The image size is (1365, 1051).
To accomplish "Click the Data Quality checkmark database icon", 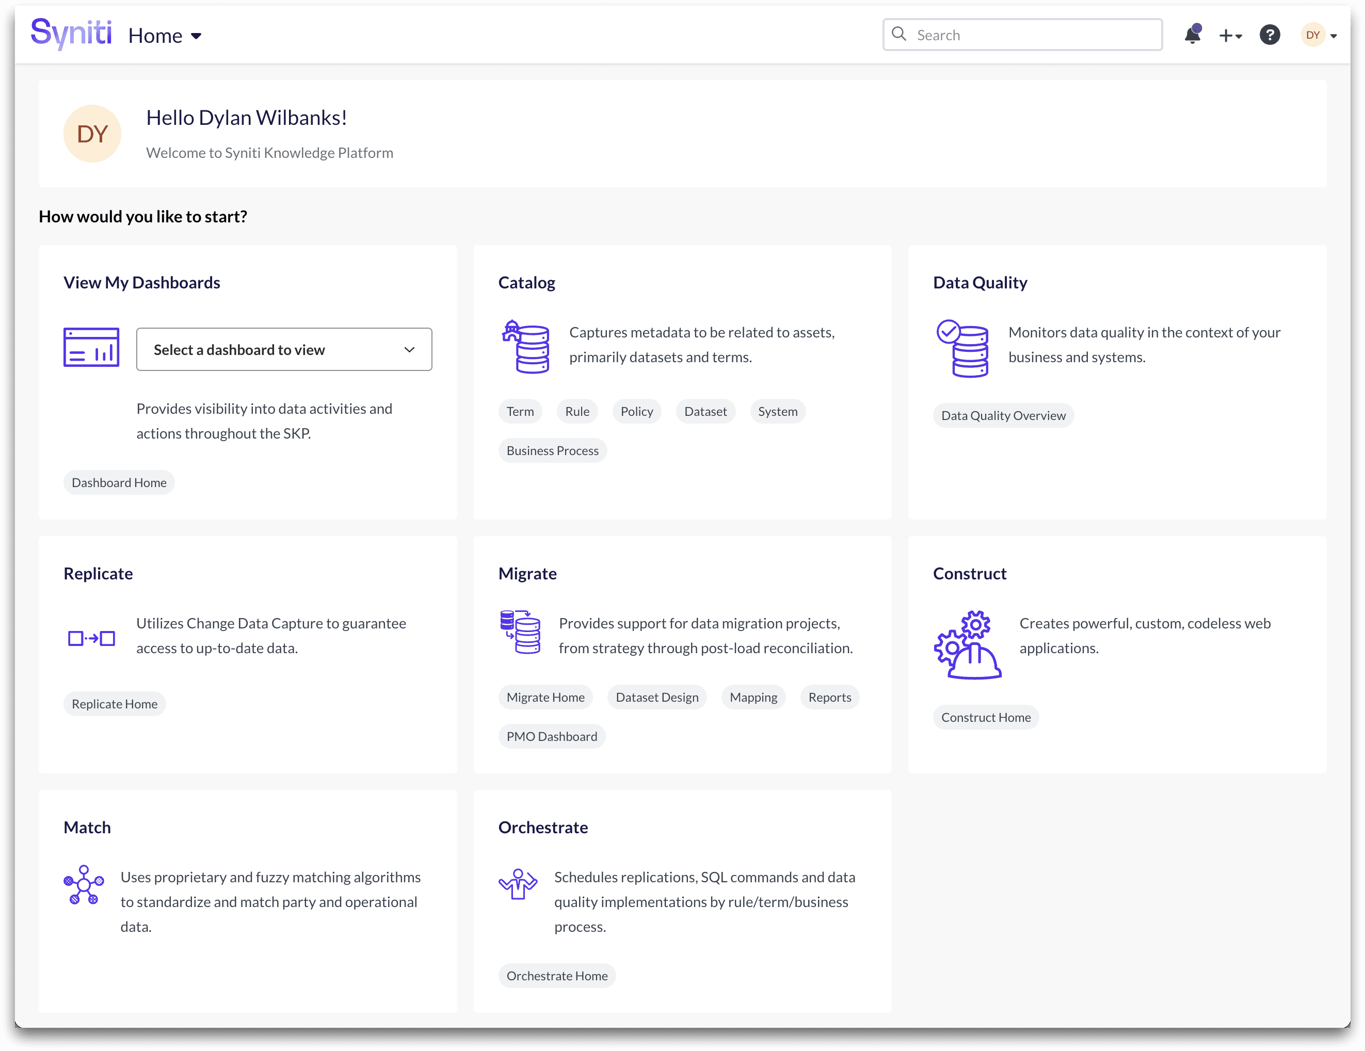I will point(962,348).
